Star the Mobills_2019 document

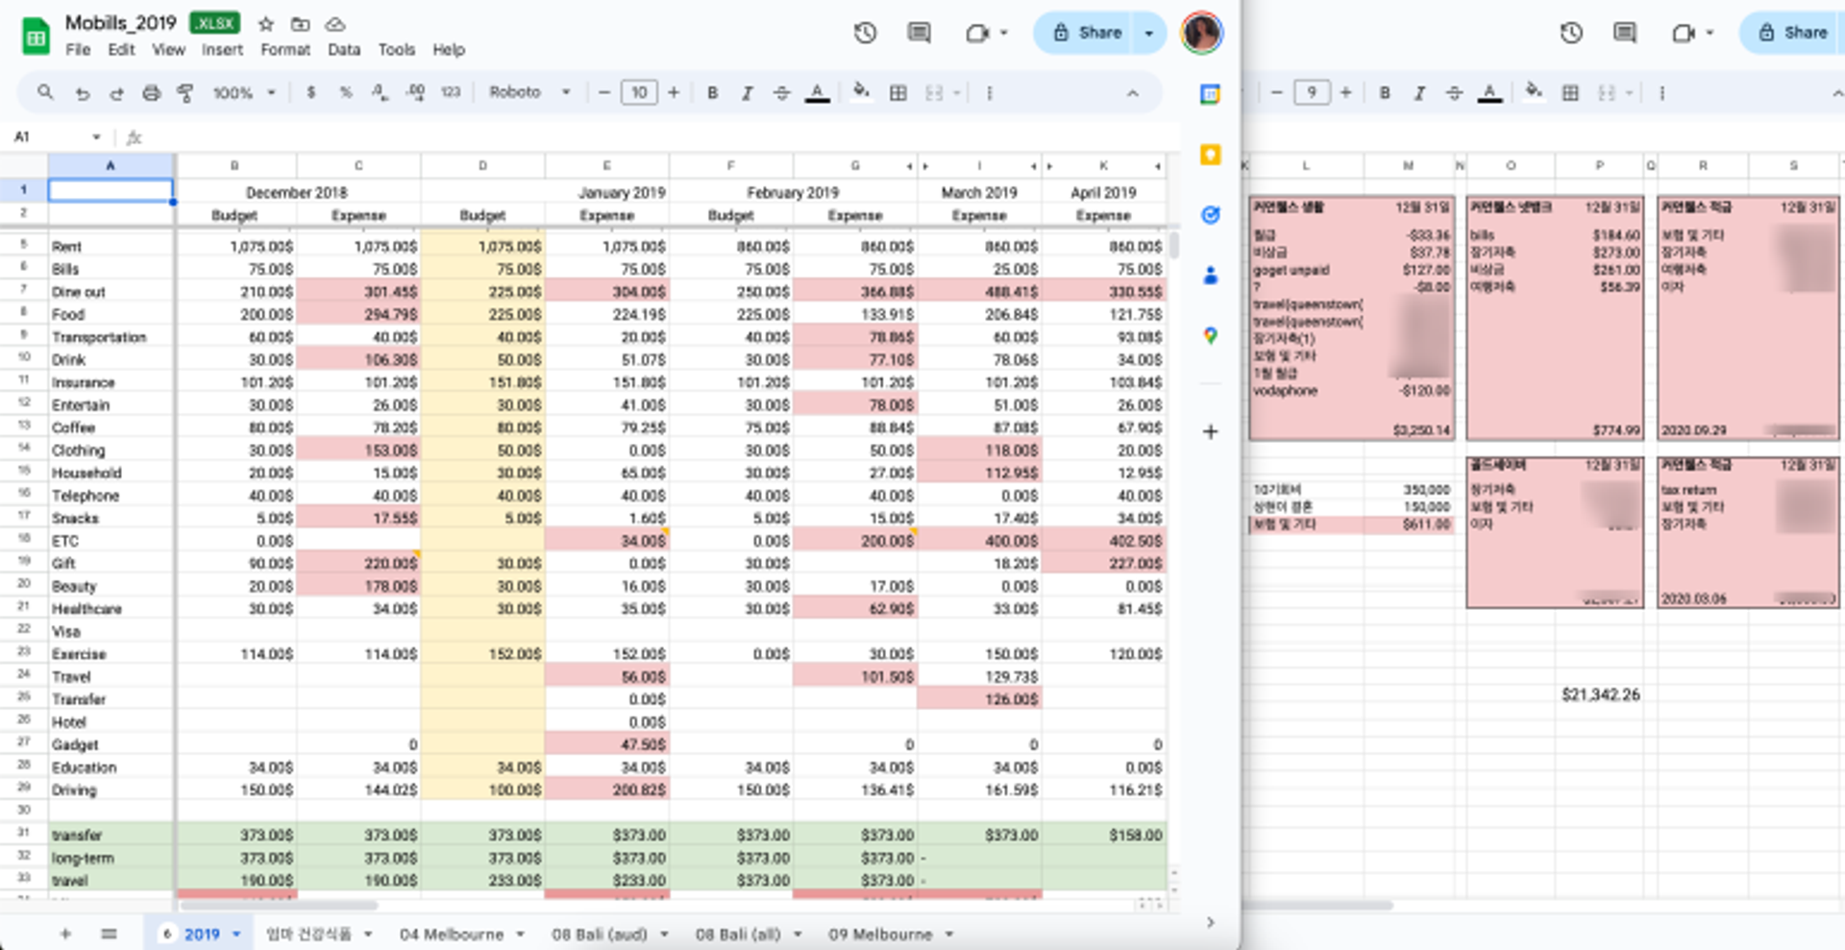coord(266,23)
